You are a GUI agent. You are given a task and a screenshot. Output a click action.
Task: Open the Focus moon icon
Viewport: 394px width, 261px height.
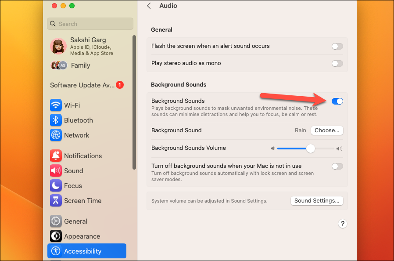[x=56, y=186]
